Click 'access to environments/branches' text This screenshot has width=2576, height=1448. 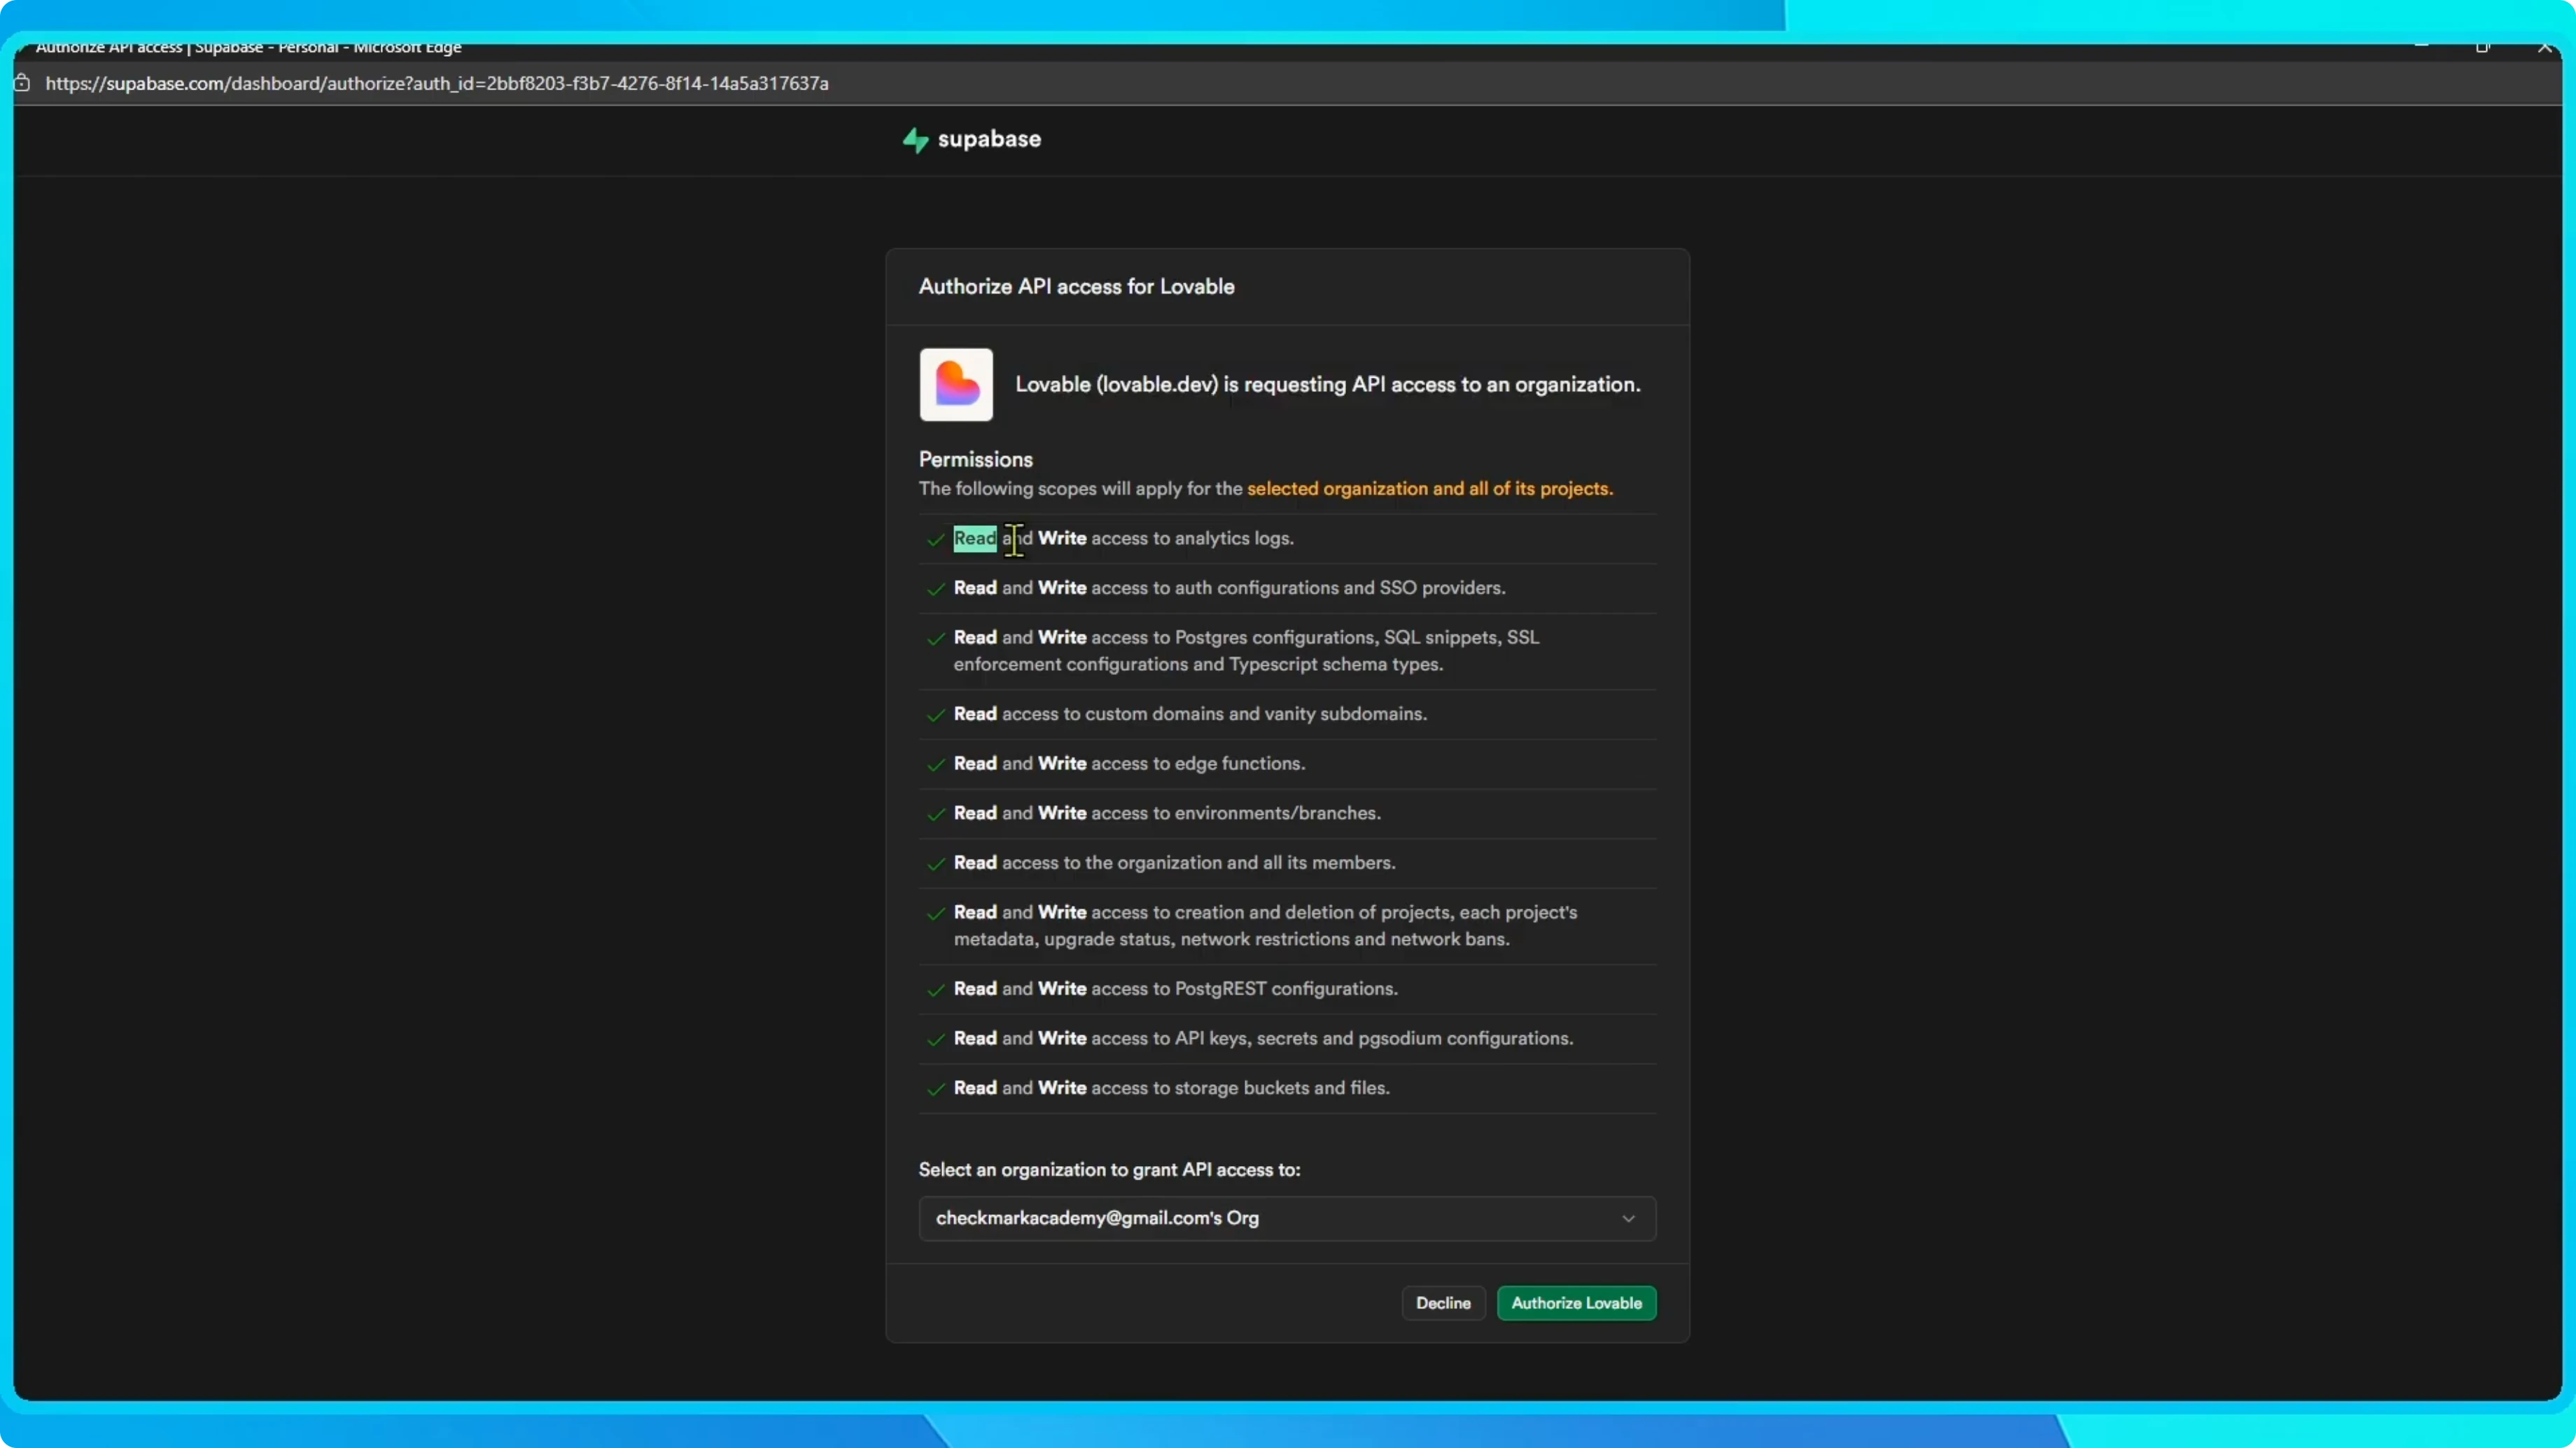click(1235, 814)
